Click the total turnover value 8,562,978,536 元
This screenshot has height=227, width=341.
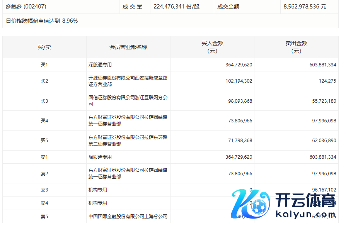tap(305, 7)
